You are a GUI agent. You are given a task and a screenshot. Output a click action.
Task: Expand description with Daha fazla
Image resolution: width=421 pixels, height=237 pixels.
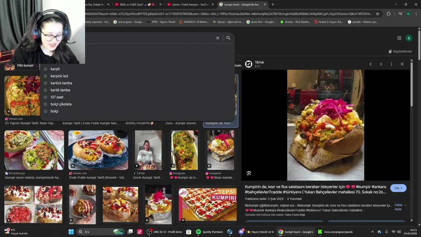tap(400, 207)
